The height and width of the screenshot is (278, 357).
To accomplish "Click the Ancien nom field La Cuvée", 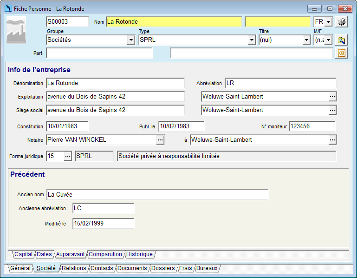I will (157, 194).
